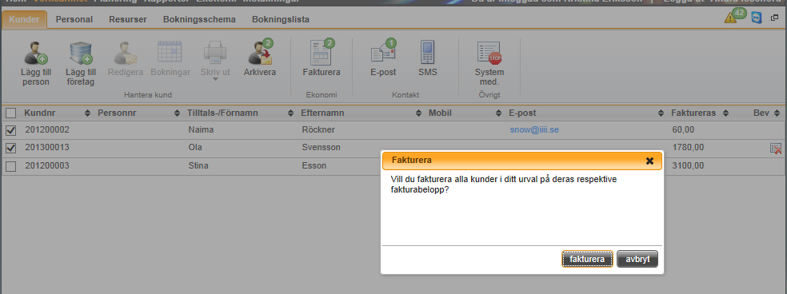Sort by Mobil column arrows
Screen dimensions: 787x294
click(x=498, y=113)
